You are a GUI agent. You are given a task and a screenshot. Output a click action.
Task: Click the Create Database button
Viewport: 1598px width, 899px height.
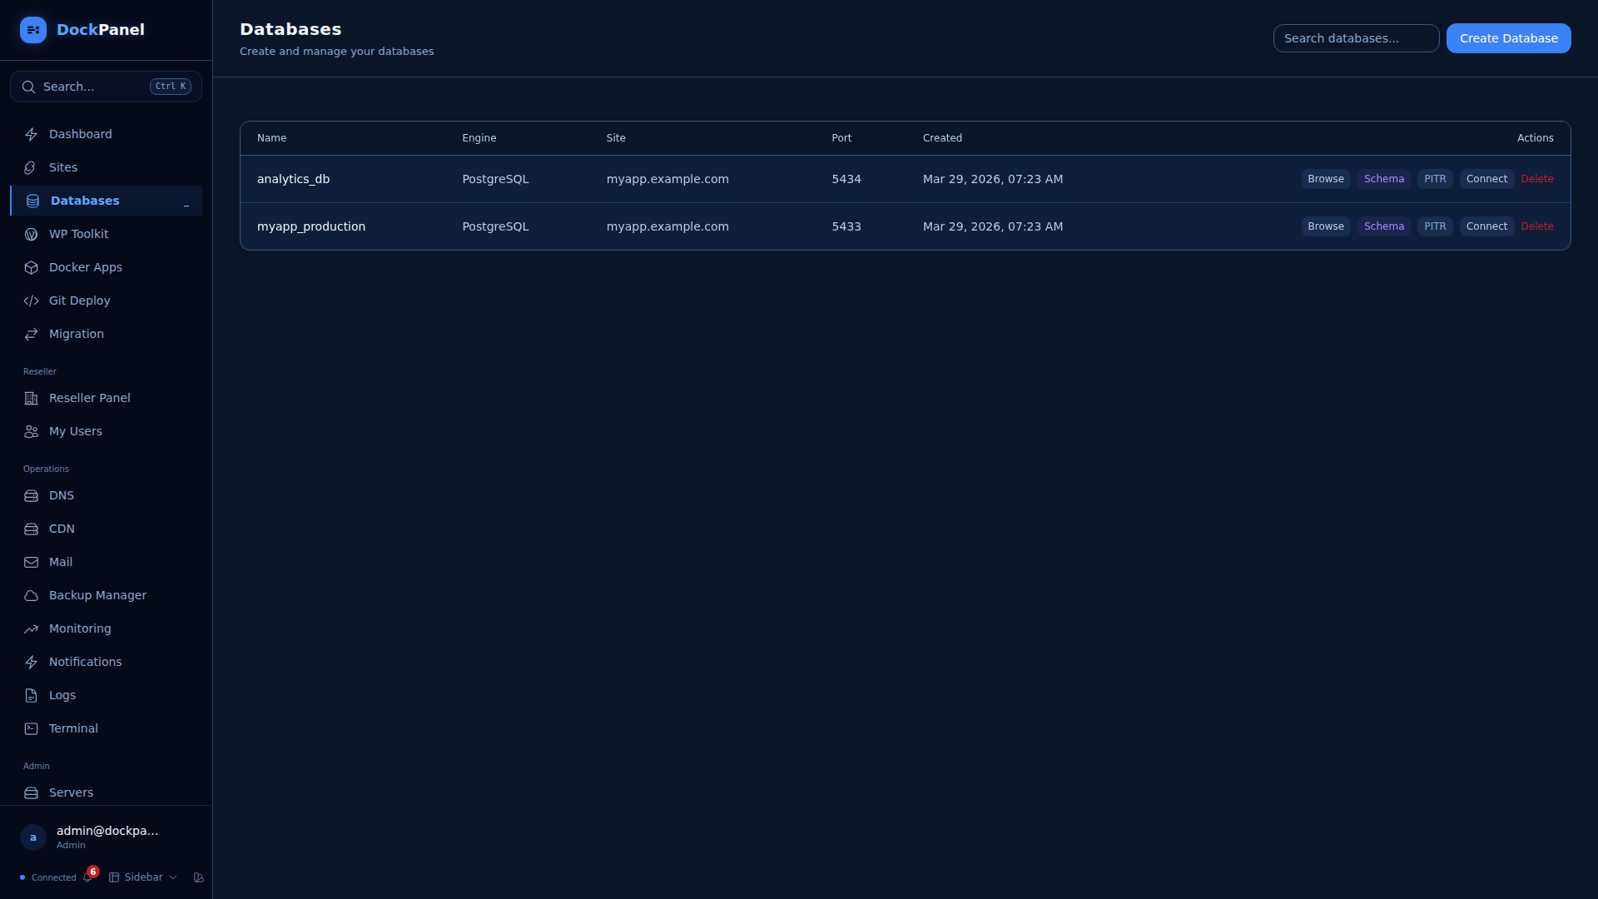coord(1508,38)
